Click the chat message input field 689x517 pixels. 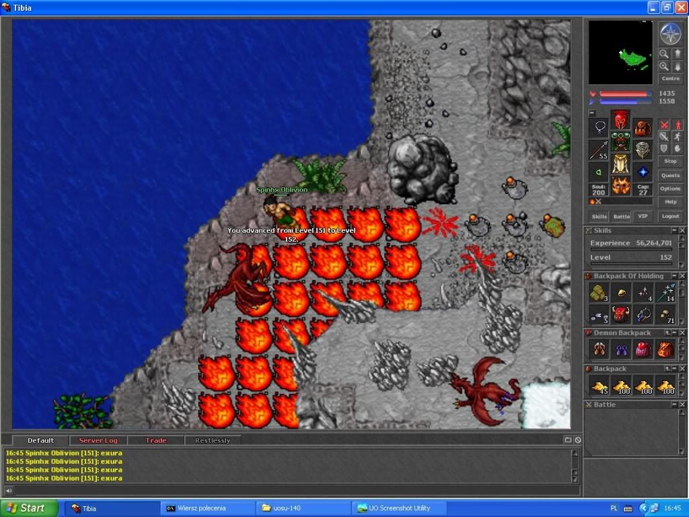pyautogui.click(x=296, y=491)
